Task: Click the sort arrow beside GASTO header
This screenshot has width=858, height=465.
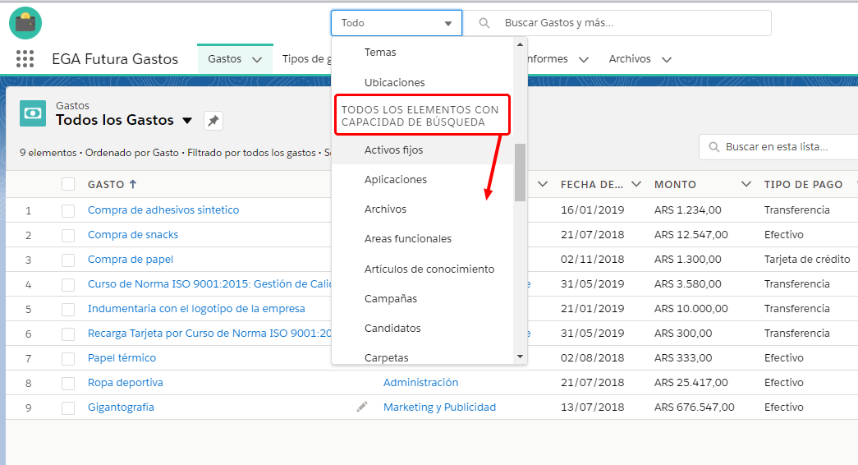Action: coord(133,185)
